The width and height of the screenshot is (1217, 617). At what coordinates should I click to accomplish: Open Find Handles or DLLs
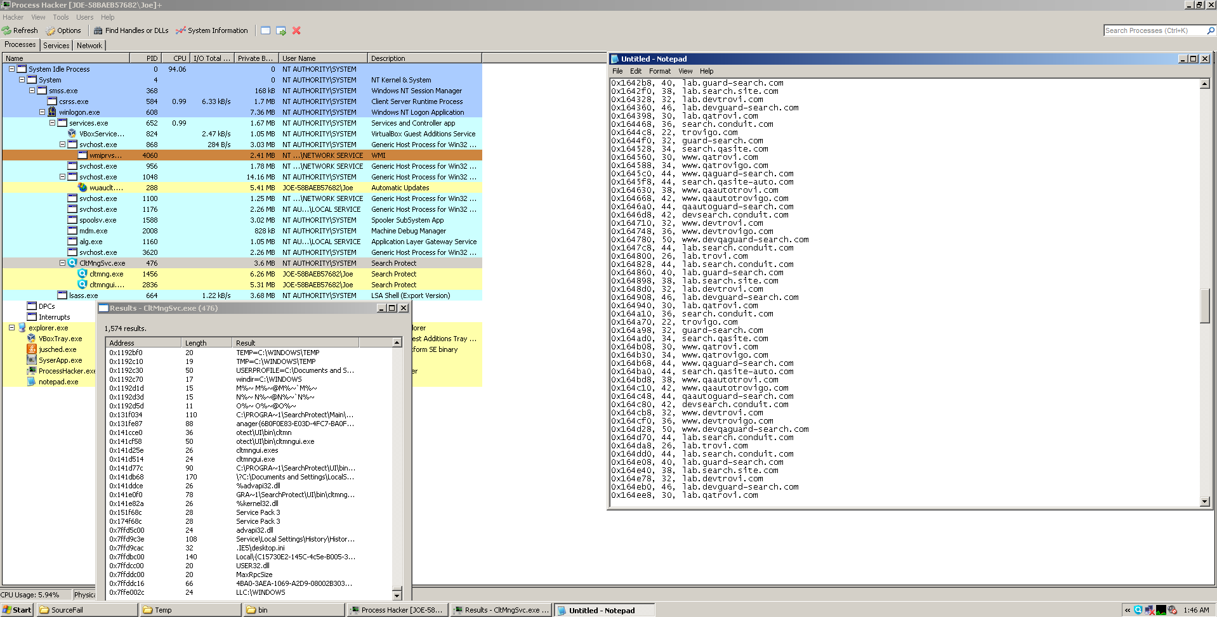[131, 30]
